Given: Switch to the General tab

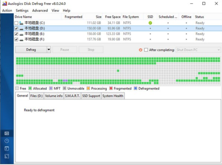Looking at the screenshot, I should pos(23,96).
